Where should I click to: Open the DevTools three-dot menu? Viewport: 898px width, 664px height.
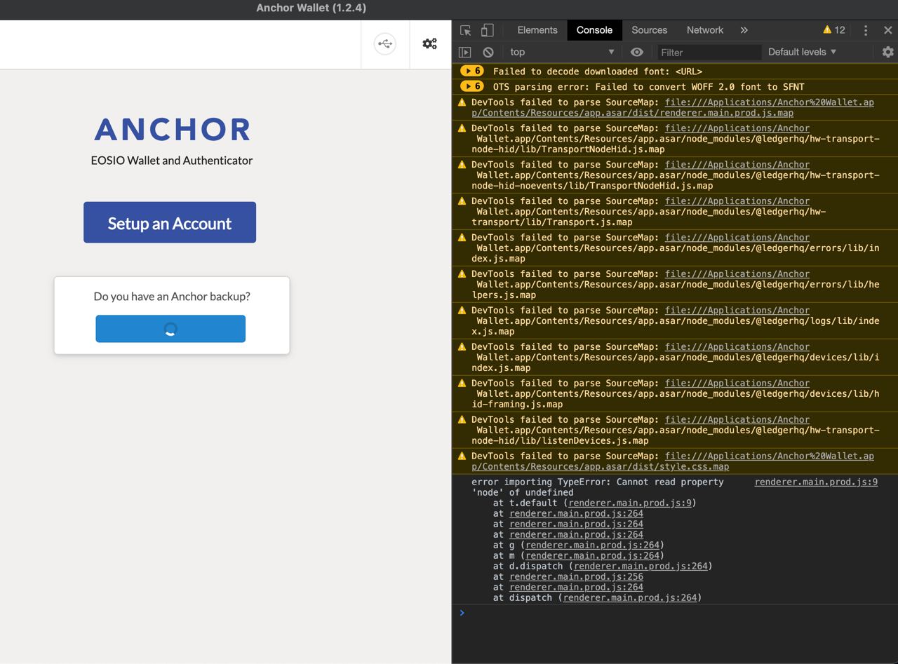point(866,30)
